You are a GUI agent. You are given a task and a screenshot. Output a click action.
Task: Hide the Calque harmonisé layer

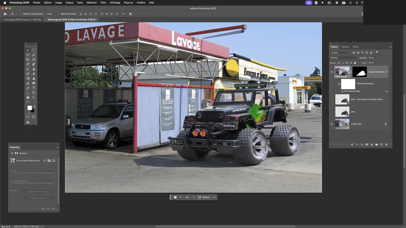point(332,72)
